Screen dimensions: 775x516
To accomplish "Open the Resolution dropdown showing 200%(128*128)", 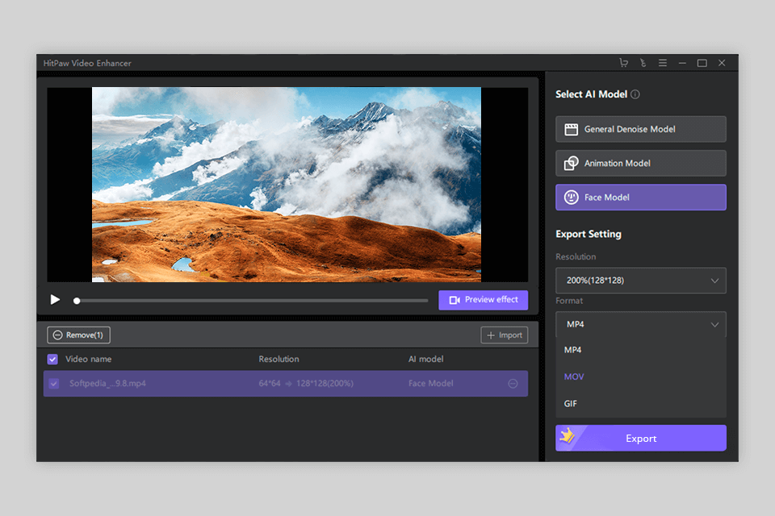I will [x=640, y=280].
